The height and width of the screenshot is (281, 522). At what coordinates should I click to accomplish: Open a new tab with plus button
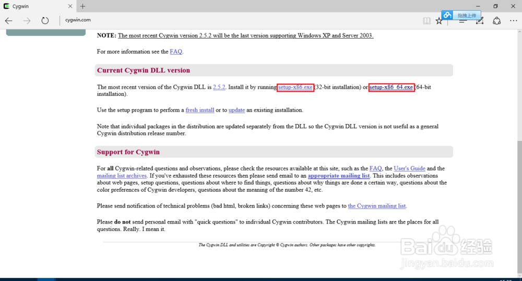click(82, 6)
